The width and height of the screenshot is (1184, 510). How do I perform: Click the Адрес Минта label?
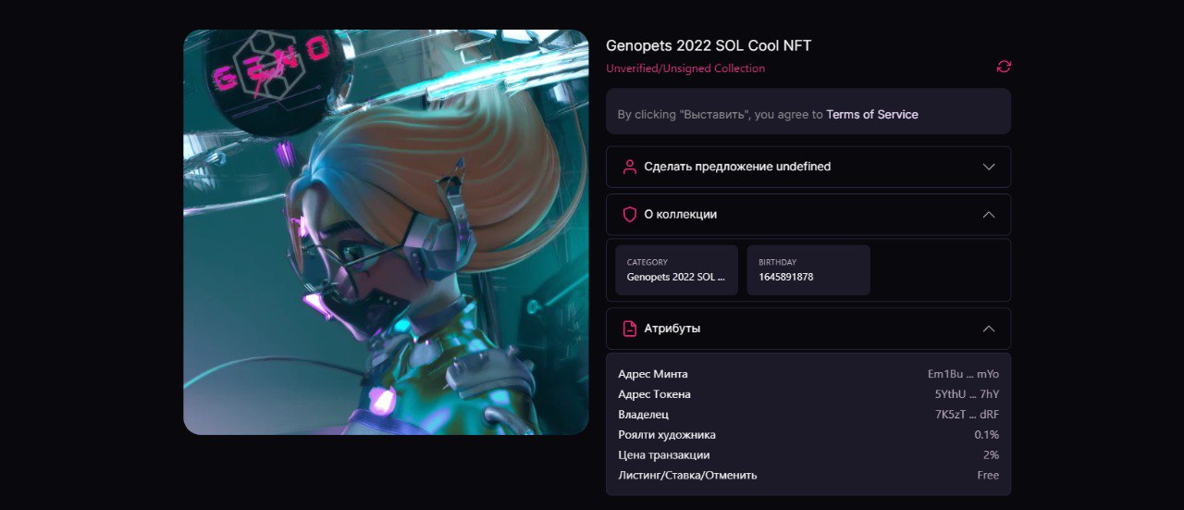pyautogui.click(x=653, y=374)
